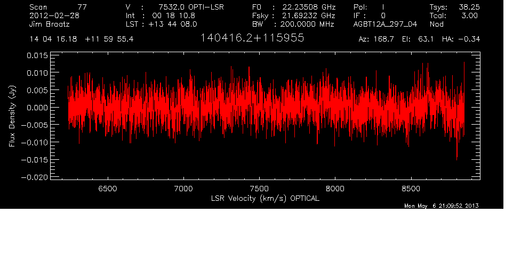Click the date 2012-02-28
This screenshot has width=513, height=261.
54,15
